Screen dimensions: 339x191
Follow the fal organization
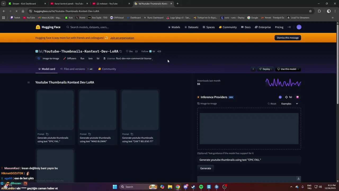[148, 51]
